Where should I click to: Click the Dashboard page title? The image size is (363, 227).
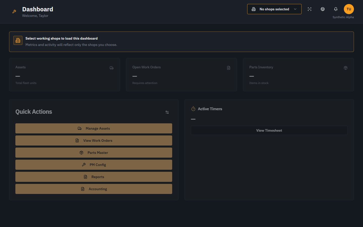tap(38, 9)
